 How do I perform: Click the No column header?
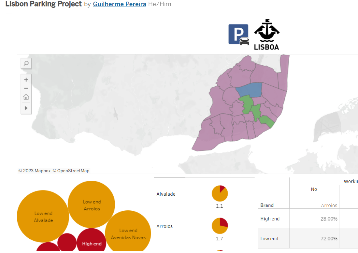click(314, 189)
